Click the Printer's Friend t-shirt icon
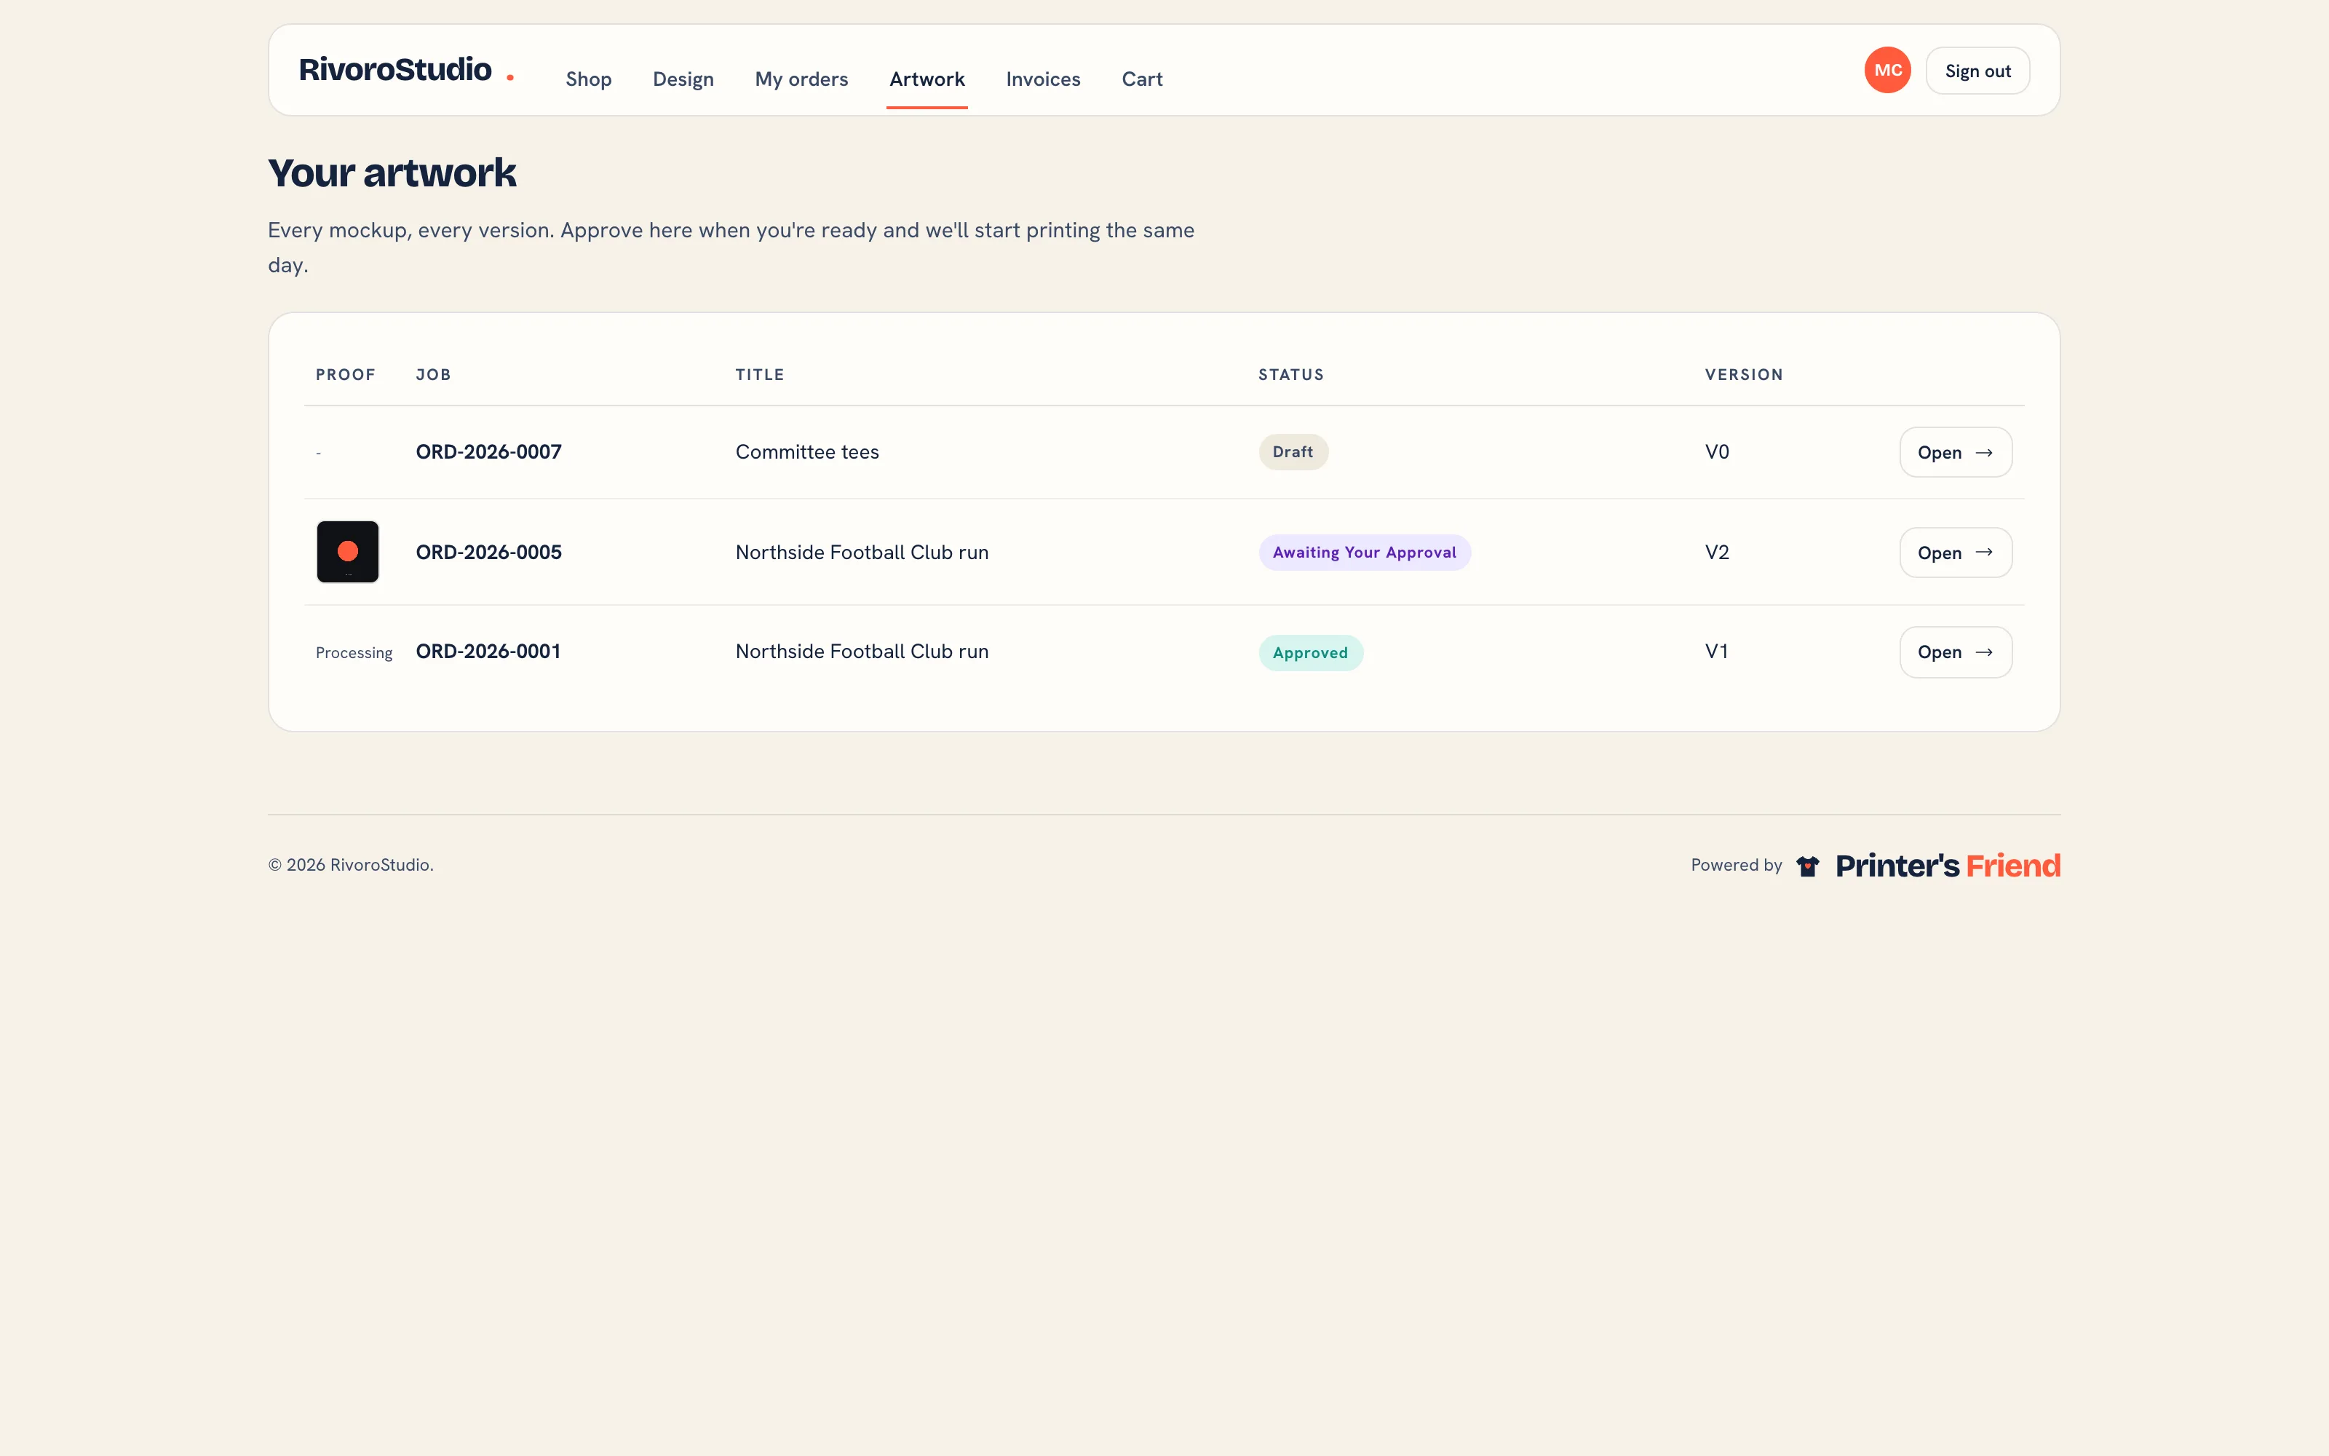 coord(1807,866)
